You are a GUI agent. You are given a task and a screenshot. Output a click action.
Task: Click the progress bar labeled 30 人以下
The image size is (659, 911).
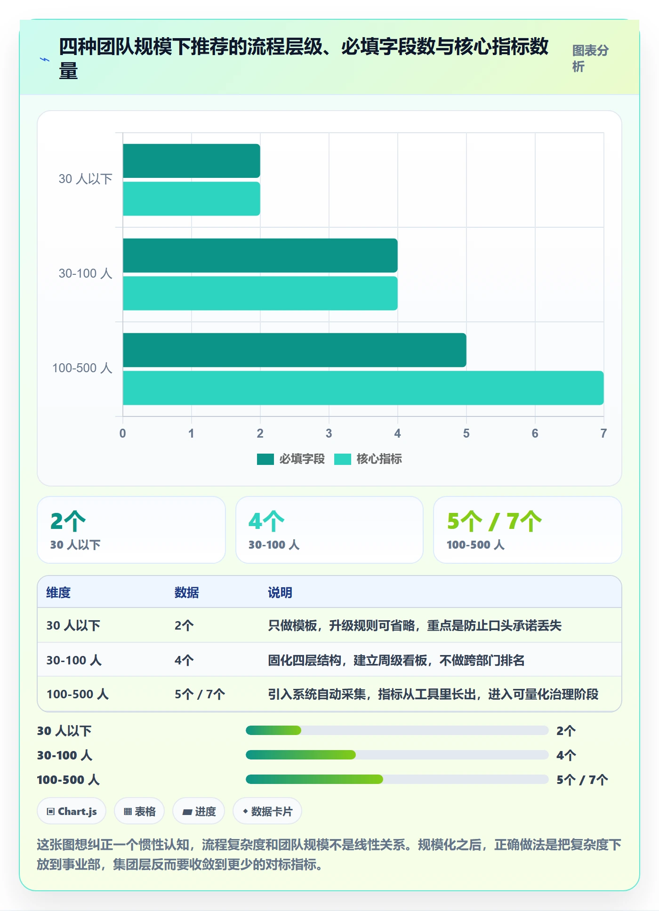(397, 730)
